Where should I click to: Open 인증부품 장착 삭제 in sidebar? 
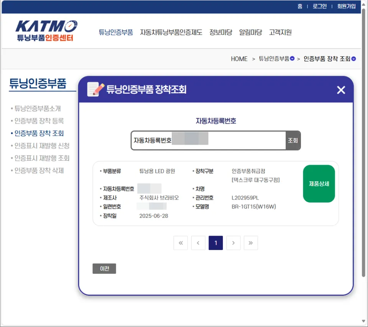pyautogui.click(x=39, y=170)
